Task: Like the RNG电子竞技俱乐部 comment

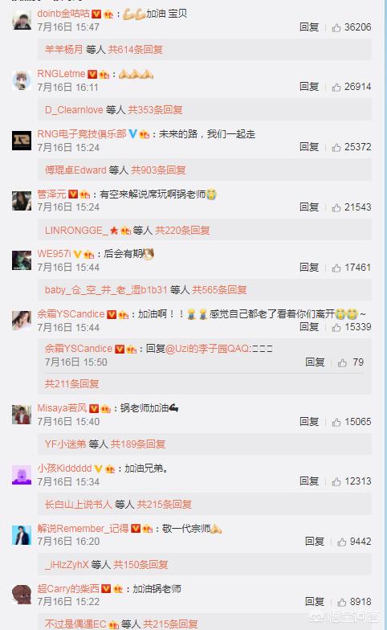Action: click(336, 147)
